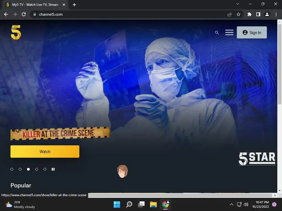The width and height of the screenshot is (282, 211).
Task: Click the vertical page scrollbar thumb
Action: (x=280, y=64)
